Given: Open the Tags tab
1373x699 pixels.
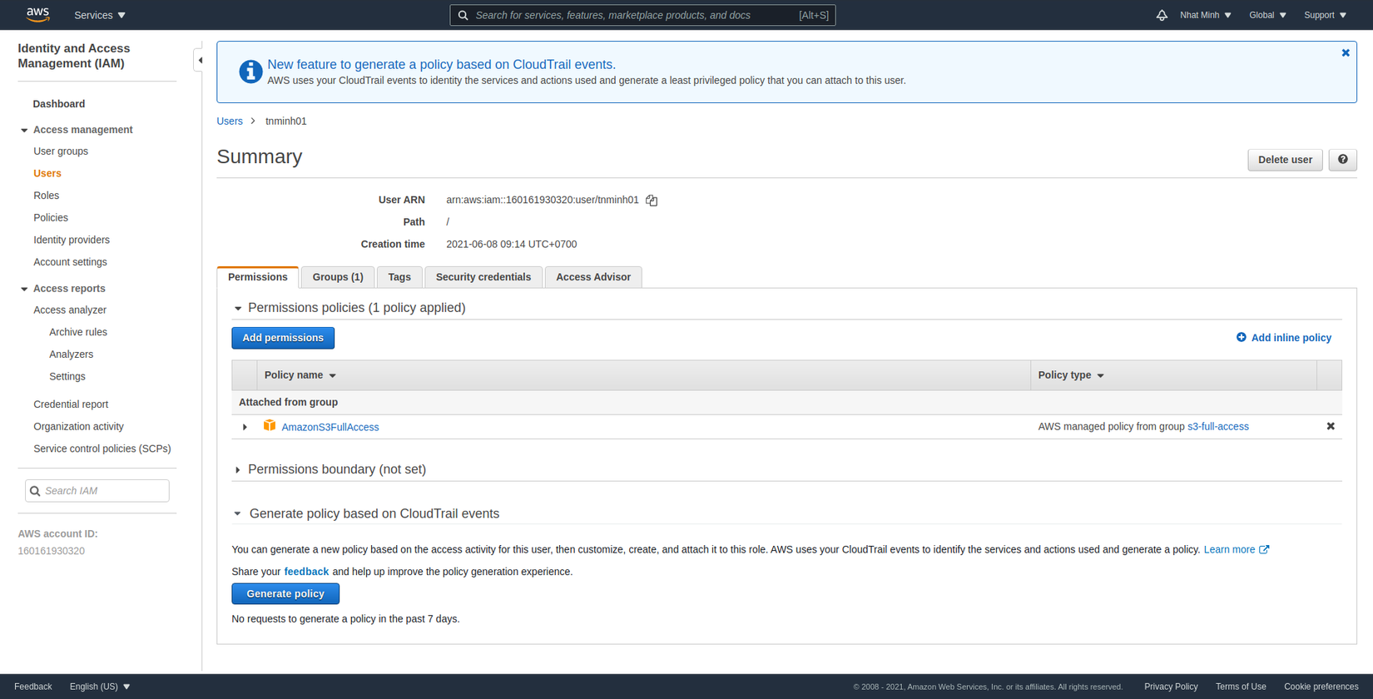Looking at the screenshot, I should (399, 277).
